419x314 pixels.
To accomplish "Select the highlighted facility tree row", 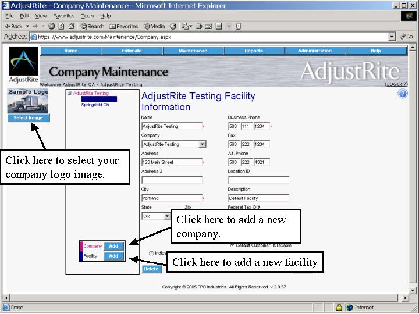I will pos(99,99).
